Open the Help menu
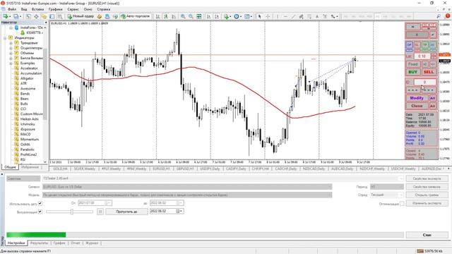452x254 pixels. pos(104,9)
